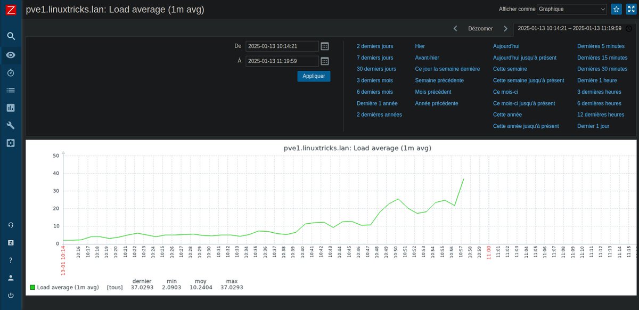
Task: Open Configuration wrench icon in sidebar
Action: click(11, 125)
